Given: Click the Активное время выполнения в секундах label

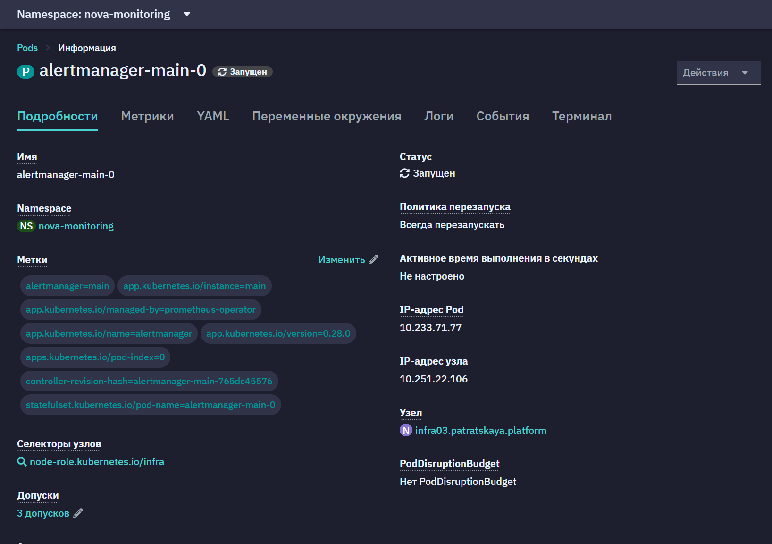Looking at the screenshot, I should pyautogui.click(x=499, y=258).
